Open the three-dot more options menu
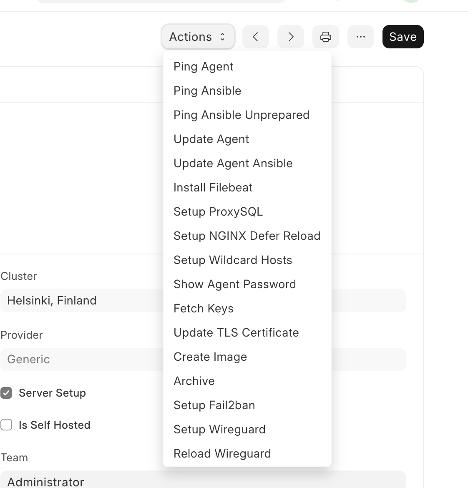468x488 pixels. pyautogui.click(x=361, y=37)
